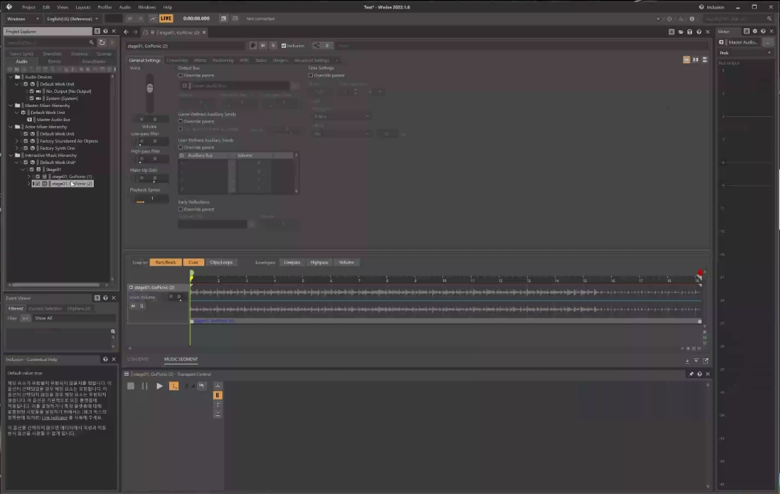
Task: Show the Lowpass envelope
Action: (292, 262)
